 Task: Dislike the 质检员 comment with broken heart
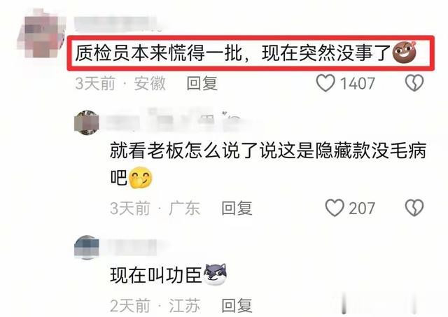coord(414,83)
